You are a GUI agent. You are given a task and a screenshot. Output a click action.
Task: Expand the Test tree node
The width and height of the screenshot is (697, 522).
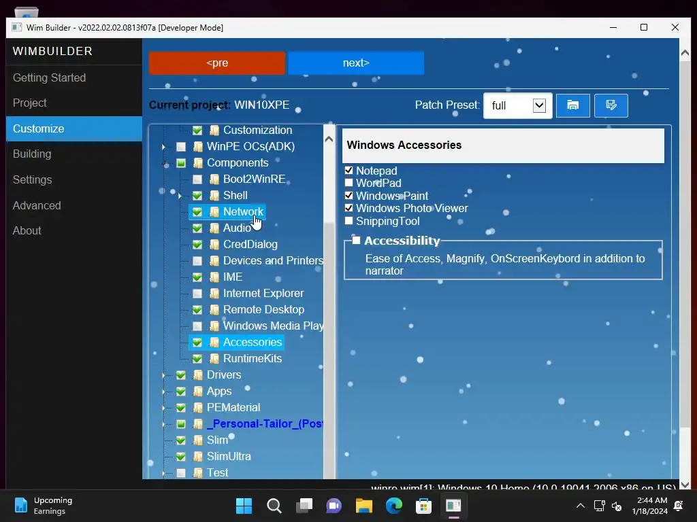(163, 473)
